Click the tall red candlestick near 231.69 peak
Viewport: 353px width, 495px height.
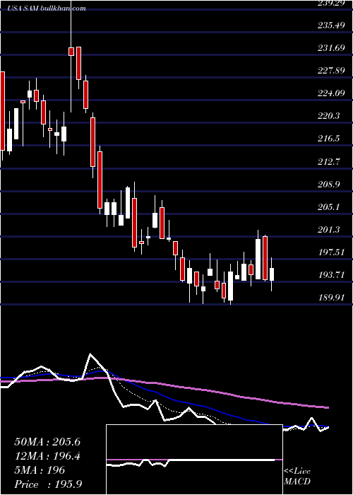78,63
